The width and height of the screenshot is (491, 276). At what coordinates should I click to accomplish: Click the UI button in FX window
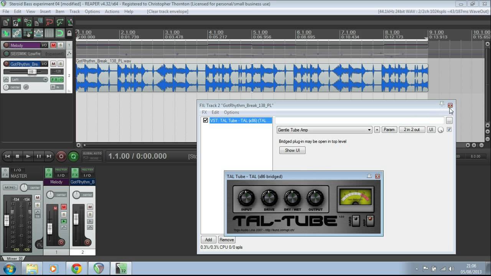point(431,130)
